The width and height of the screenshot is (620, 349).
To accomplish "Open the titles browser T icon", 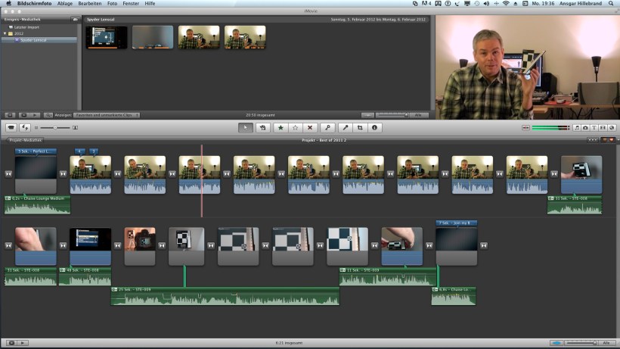I will (x=594, y=127).
